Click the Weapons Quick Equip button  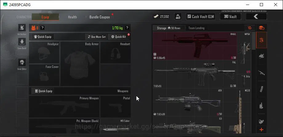tap(43, 91)
